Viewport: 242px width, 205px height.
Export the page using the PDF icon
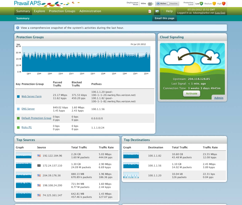coord(150,11)
